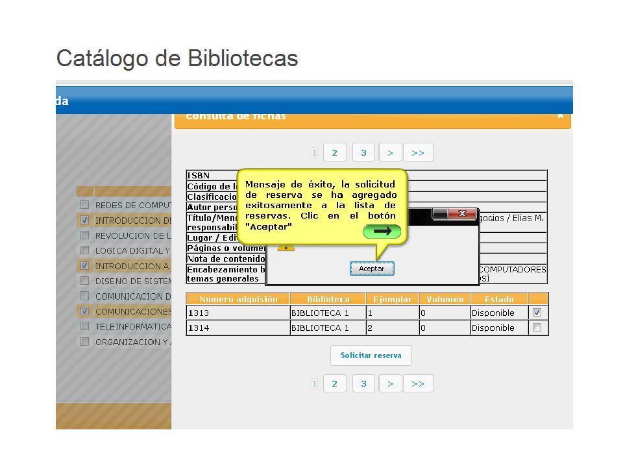Click the Volumen column header
Image resolution: width=623 pixels, height=467 pixels.
point(445,299)
